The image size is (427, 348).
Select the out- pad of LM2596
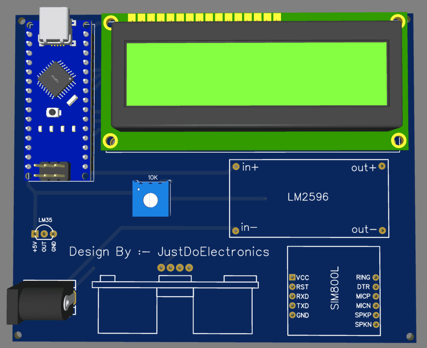382,229
